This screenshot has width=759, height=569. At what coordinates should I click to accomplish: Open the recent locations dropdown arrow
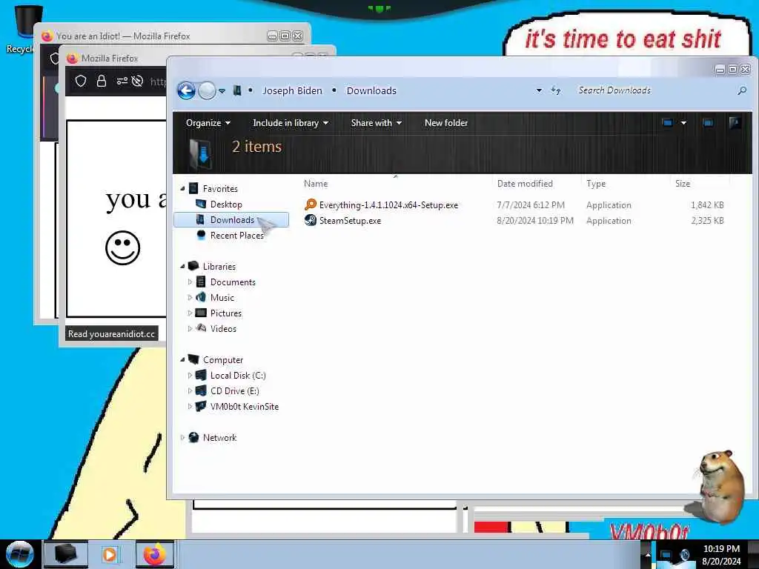pyautogui.click(x=222, y=91)
